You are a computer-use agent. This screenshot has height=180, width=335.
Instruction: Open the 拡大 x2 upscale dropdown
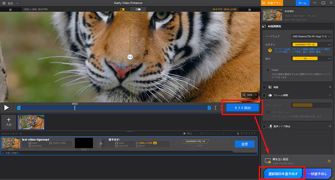tap(311, 59)
